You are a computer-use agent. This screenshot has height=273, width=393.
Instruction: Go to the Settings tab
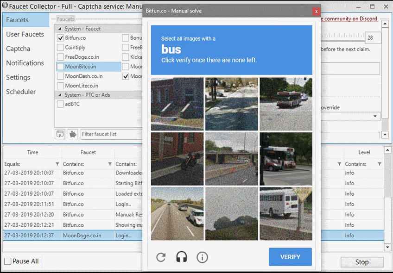(x=18, y=77)
